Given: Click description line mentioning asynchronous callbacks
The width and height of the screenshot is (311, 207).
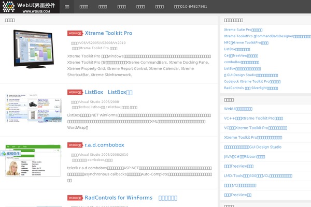Looking at the screenshot, I should [139, 174].
